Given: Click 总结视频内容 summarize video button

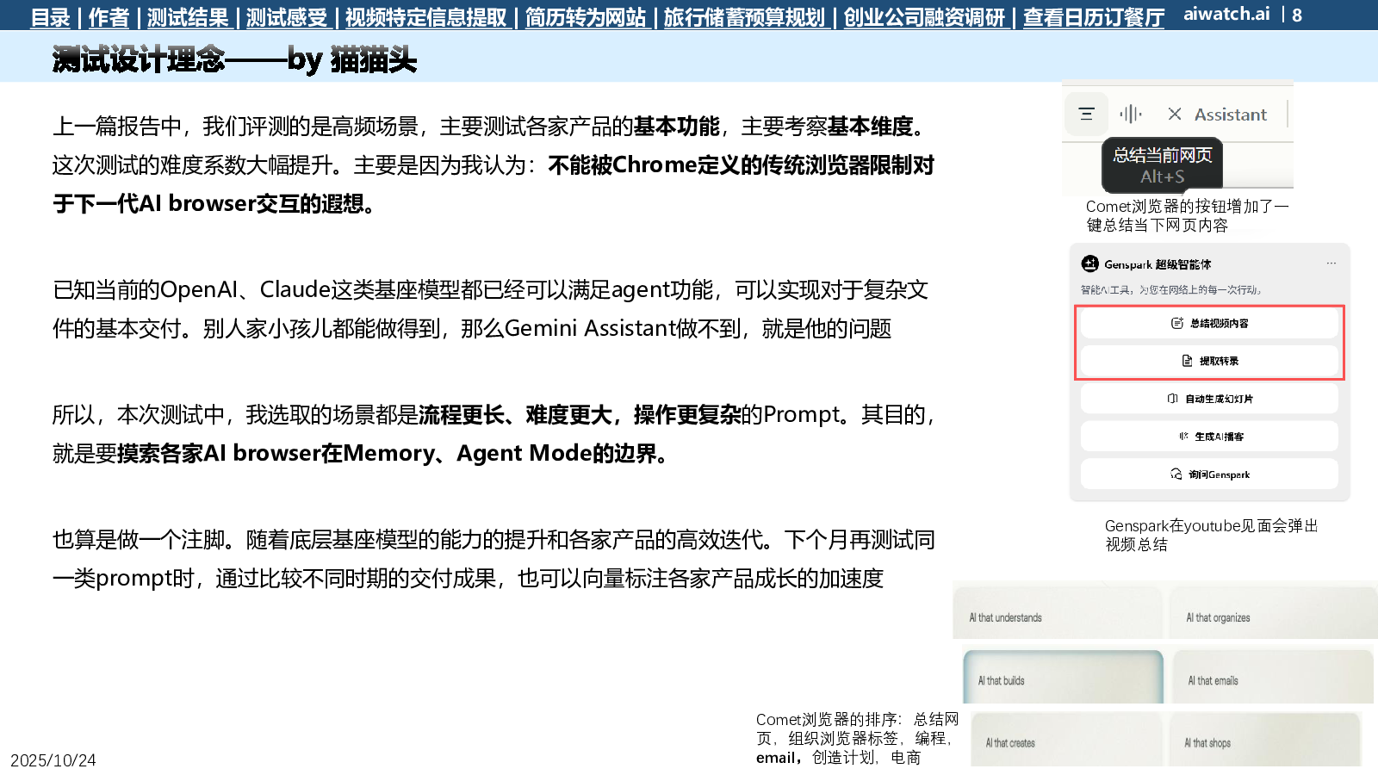Looking at the screenshot, I should [x=1209, y=323].
